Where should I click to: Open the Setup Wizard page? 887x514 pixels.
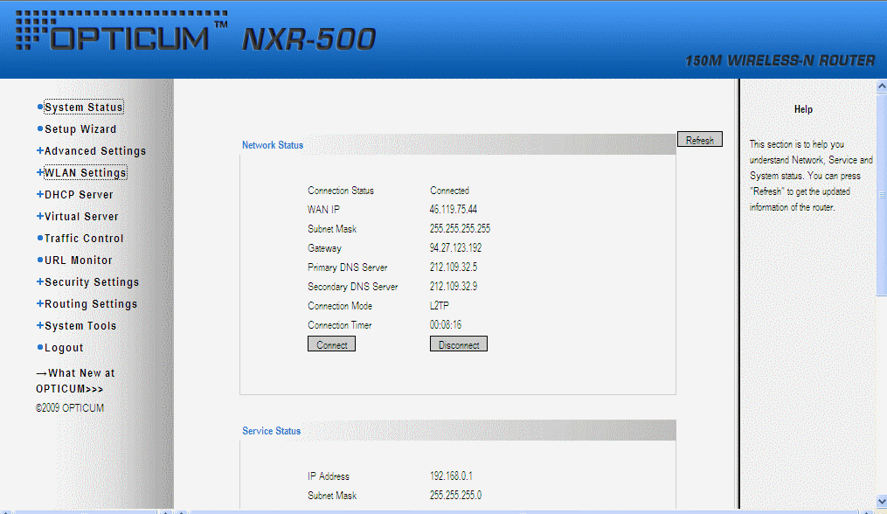80,129
